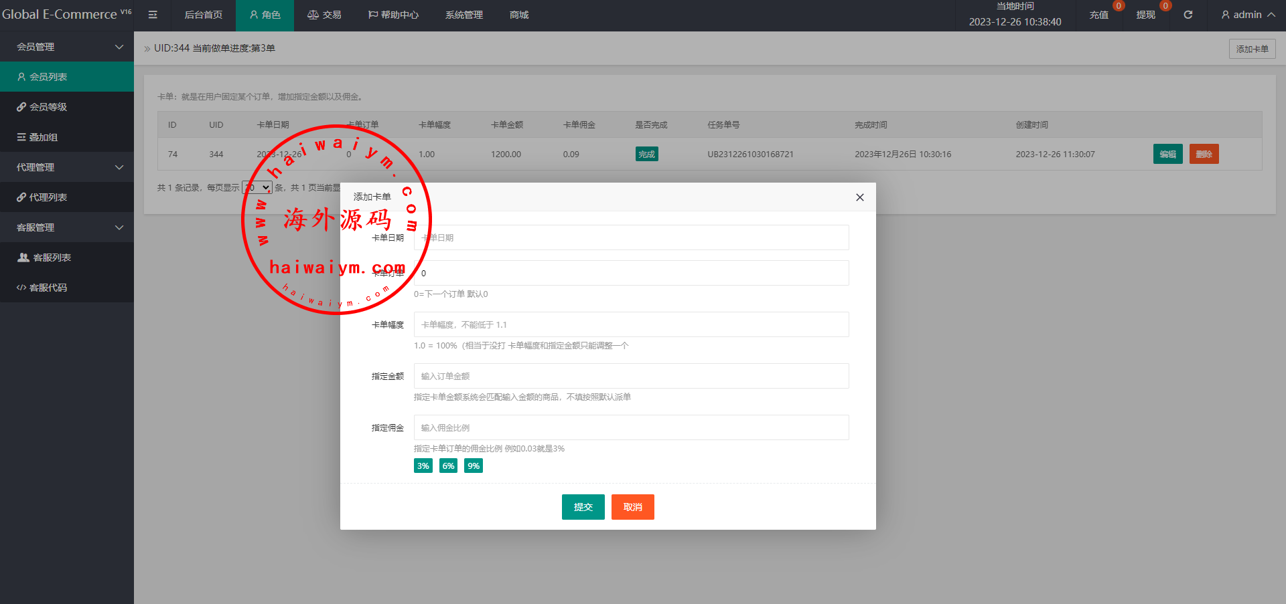Choose the 9% commission preset
This screenshot has width=1286, height=604.
coord(474,466)
